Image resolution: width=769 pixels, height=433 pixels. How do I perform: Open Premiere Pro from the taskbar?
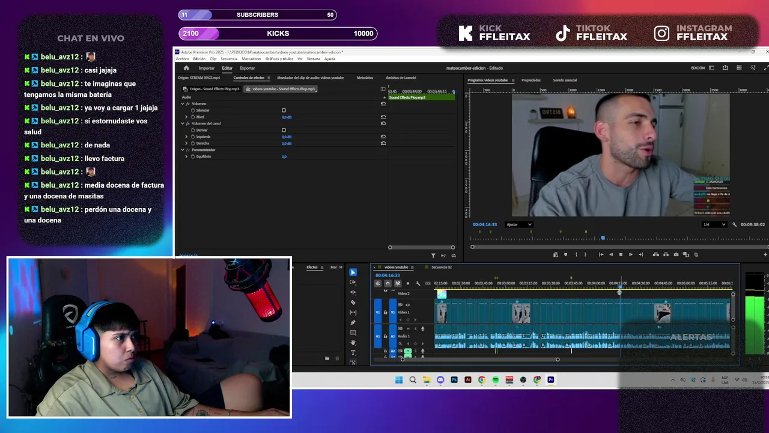click(550, 380)
